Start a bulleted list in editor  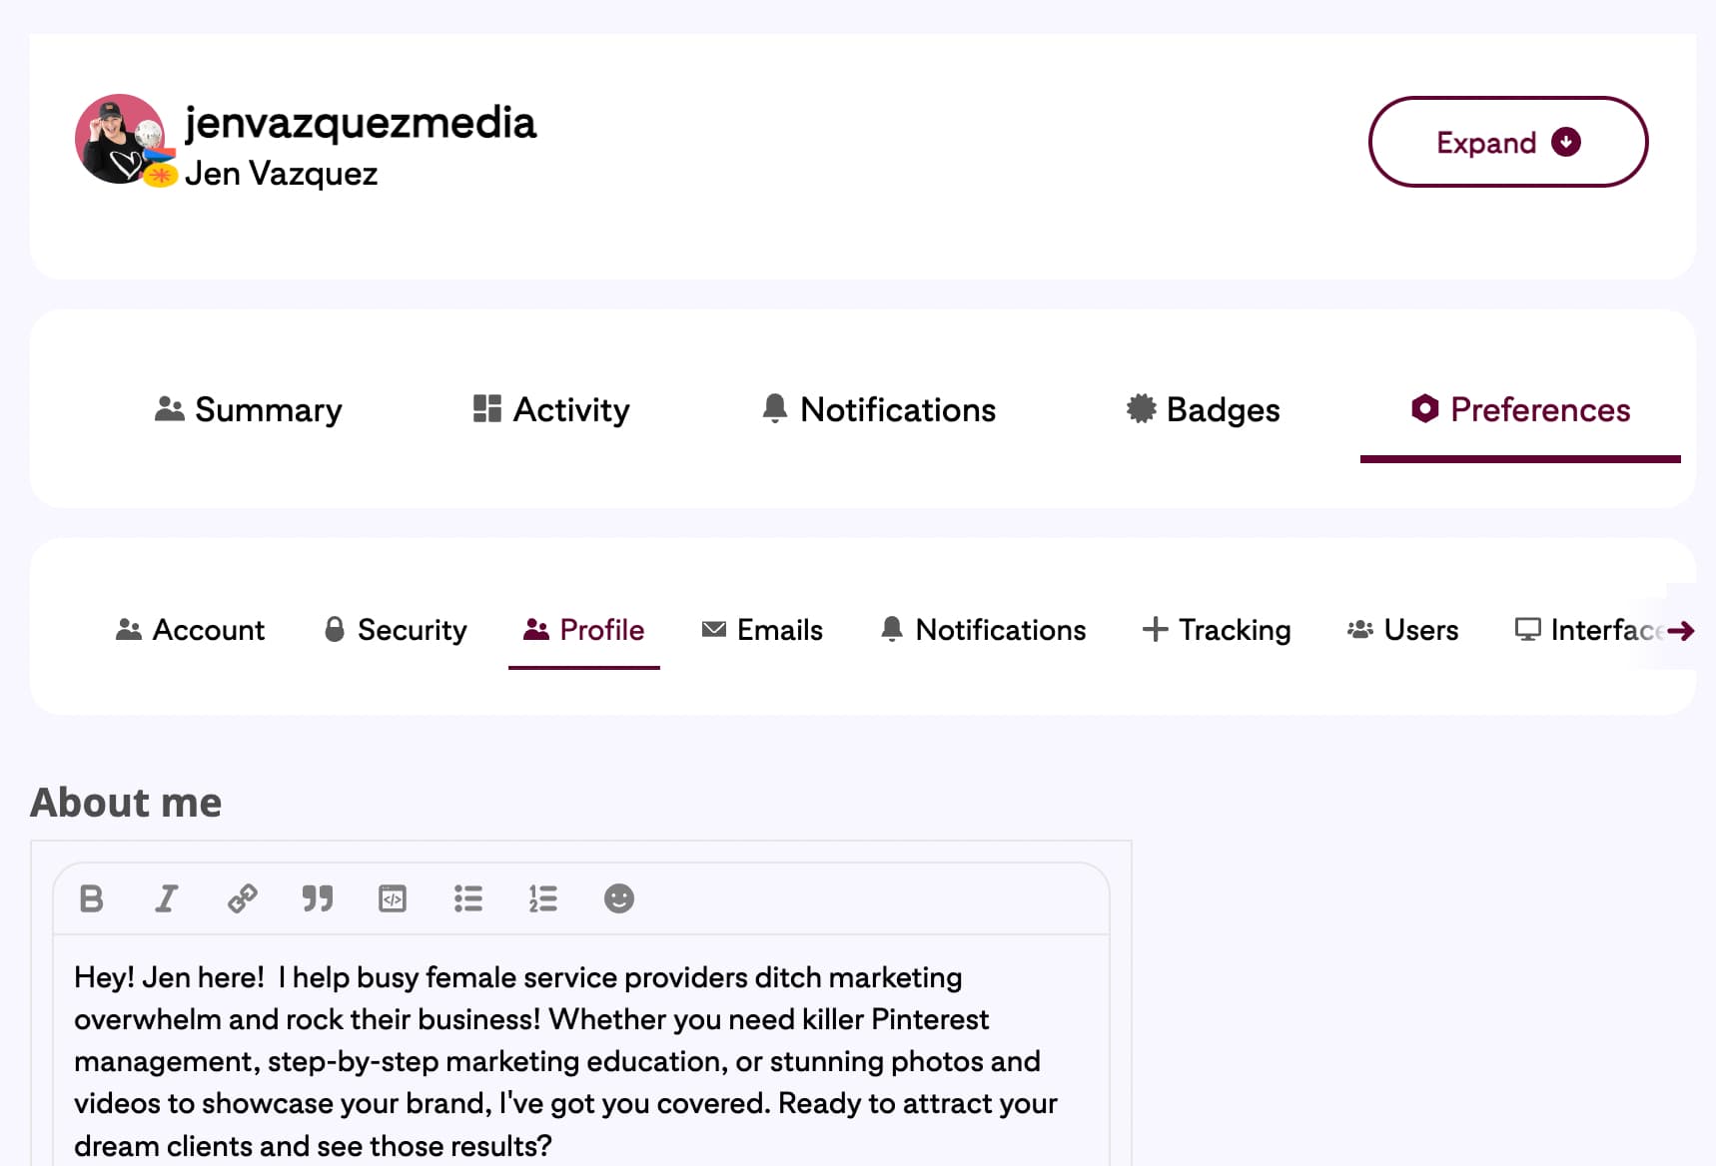[x=467, y=898]
